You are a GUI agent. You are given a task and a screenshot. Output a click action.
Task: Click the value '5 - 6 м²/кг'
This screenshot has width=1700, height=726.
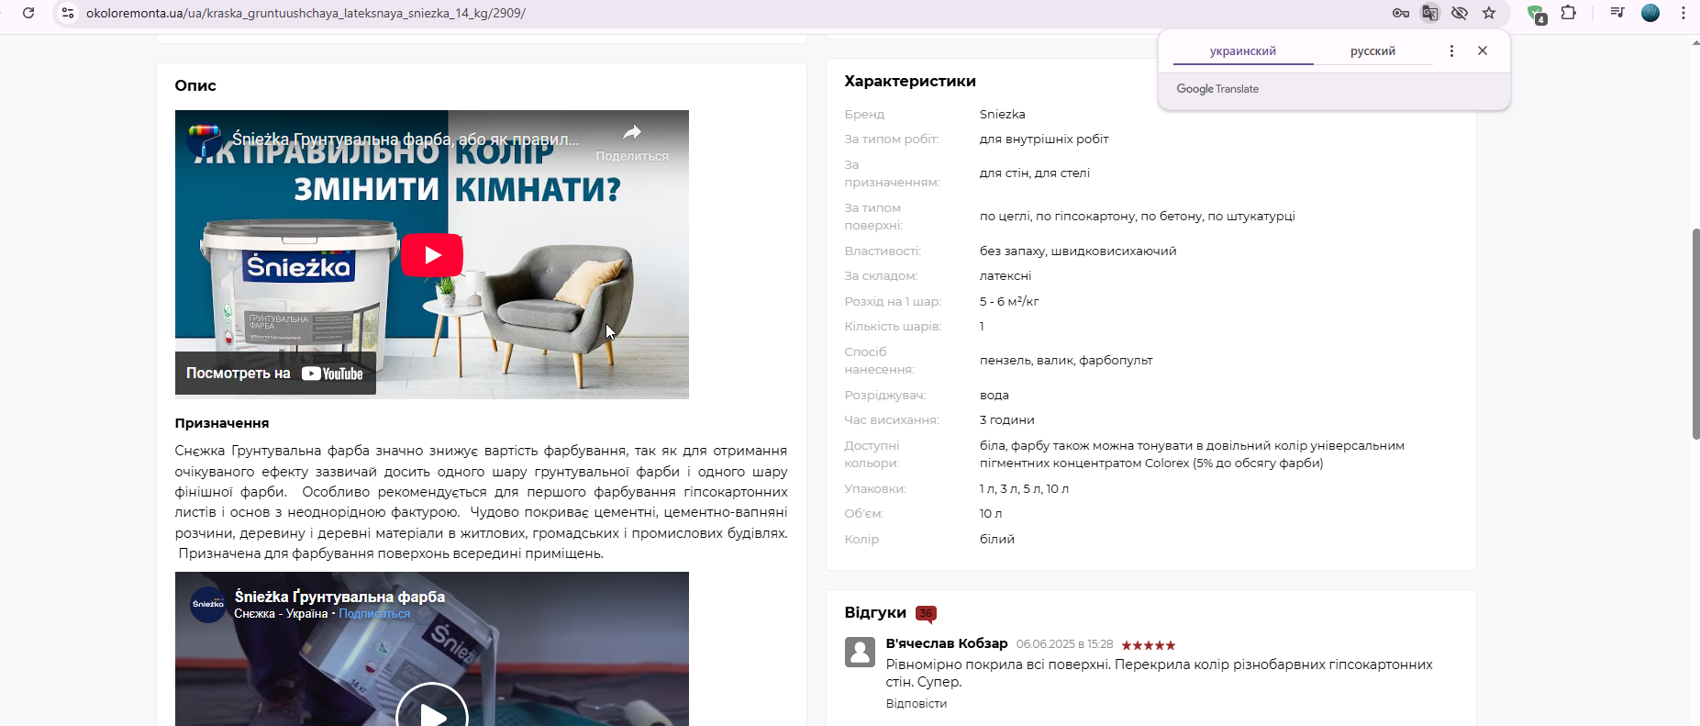click(1009, 301)
